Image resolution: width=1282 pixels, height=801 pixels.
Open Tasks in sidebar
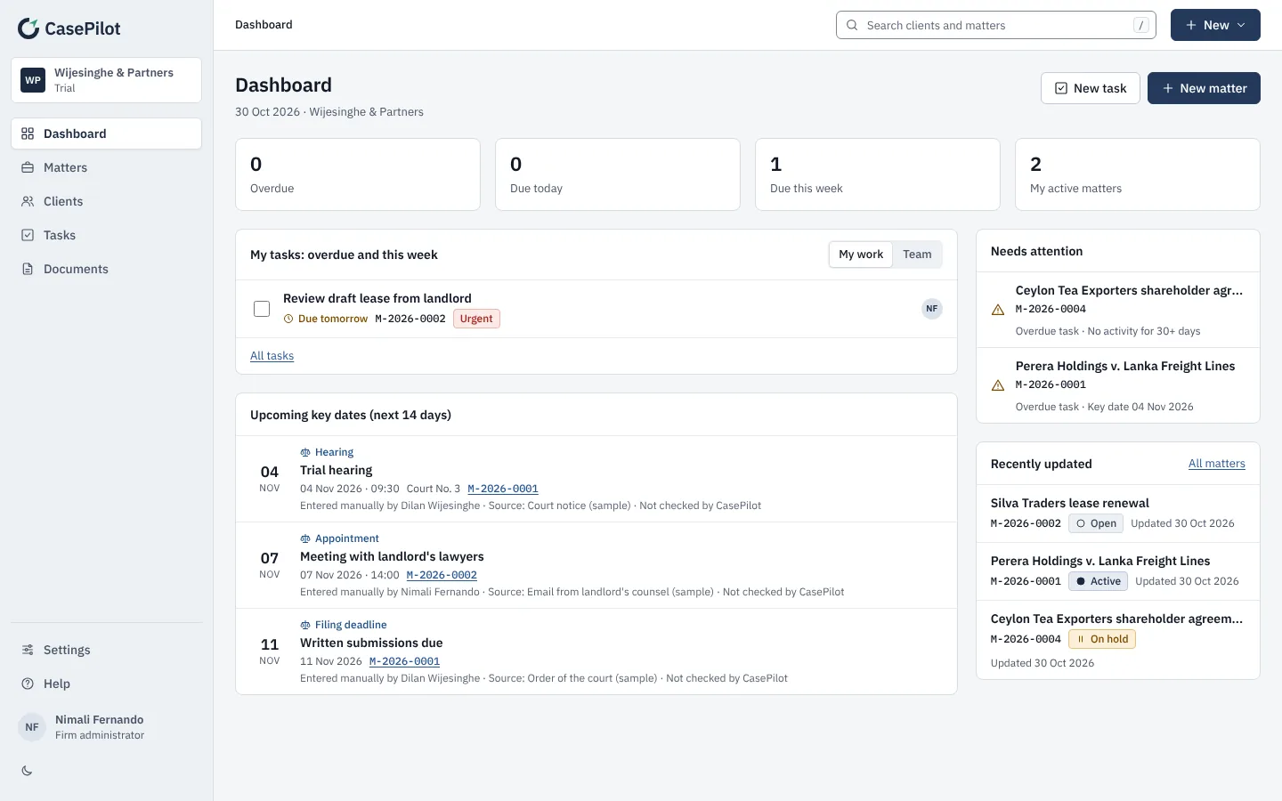(106, 235)
